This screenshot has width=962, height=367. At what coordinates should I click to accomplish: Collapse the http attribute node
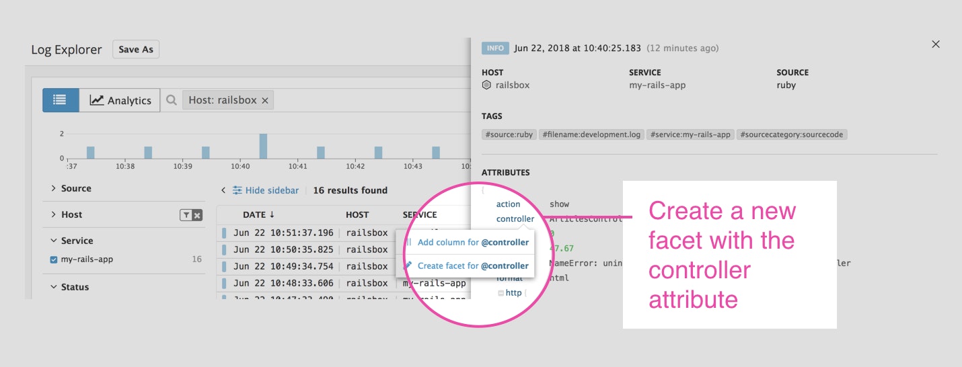501,293
